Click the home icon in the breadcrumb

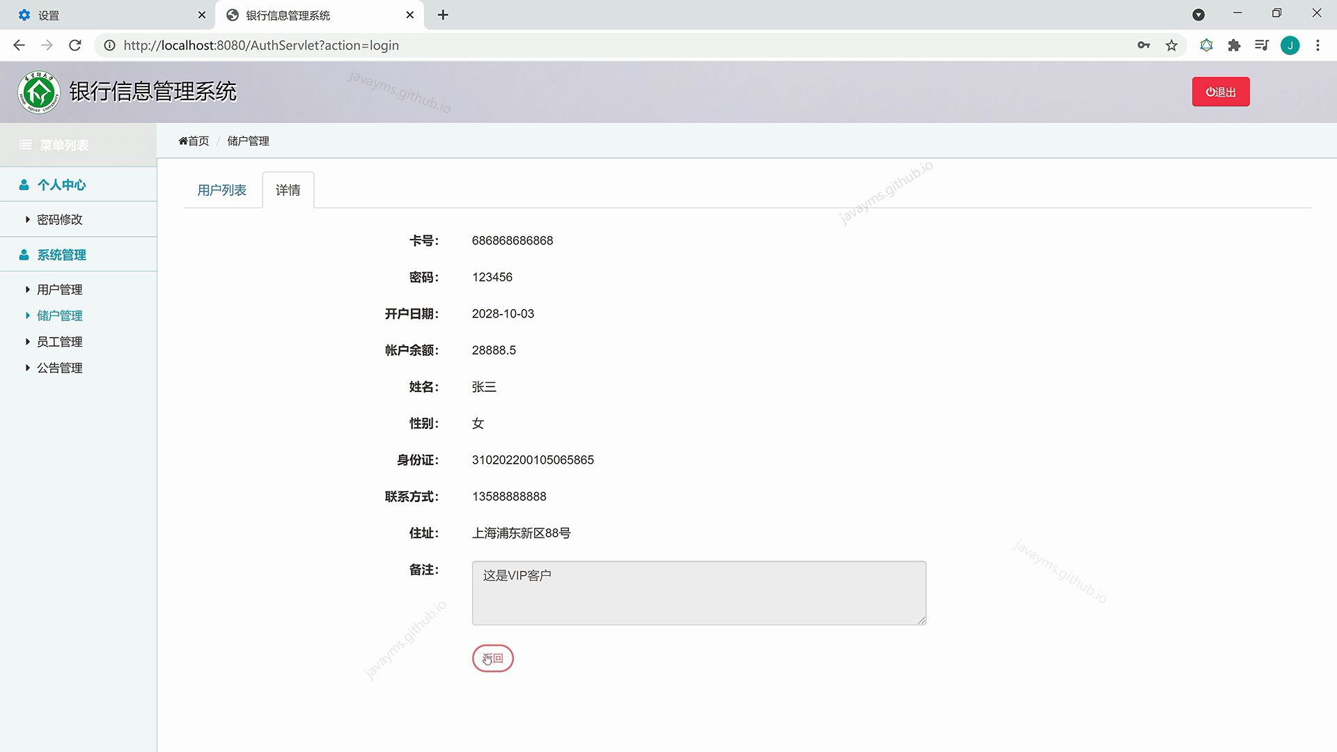[182, 140]
